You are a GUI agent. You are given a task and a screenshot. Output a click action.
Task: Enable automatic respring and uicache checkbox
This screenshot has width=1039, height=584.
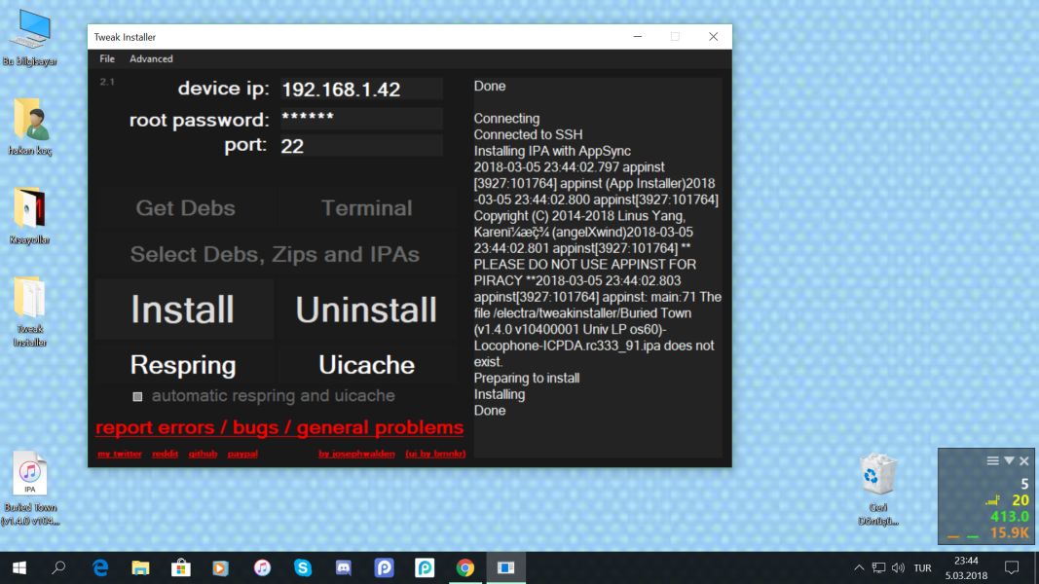tap(137, 397)
